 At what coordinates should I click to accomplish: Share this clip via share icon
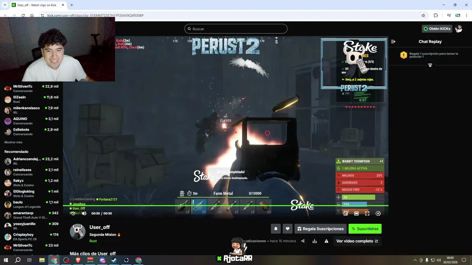click(x=303, y=241)
